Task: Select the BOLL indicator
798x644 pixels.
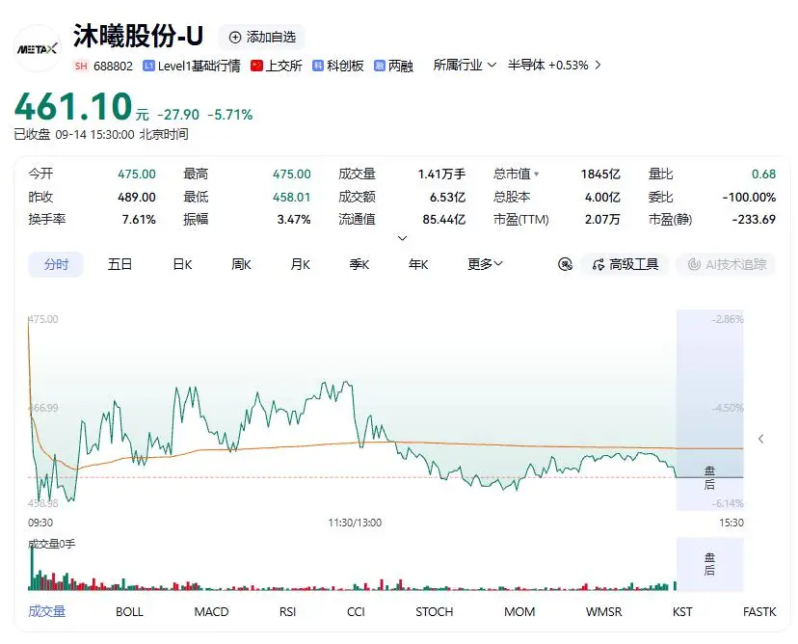Action: (129, 612)
